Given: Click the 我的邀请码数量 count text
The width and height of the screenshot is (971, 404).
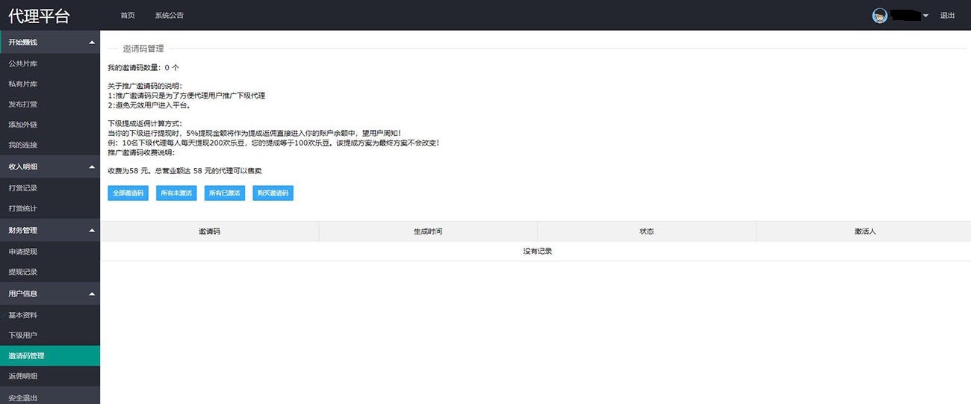Looking at the screenshot, I should [143, 67].
